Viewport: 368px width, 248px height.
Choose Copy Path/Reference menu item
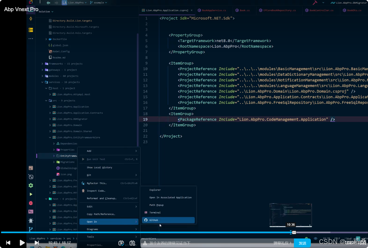click(x=109, y=214)
